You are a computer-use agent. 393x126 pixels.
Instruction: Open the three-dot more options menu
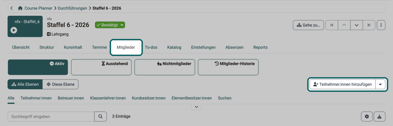(381, 25)
